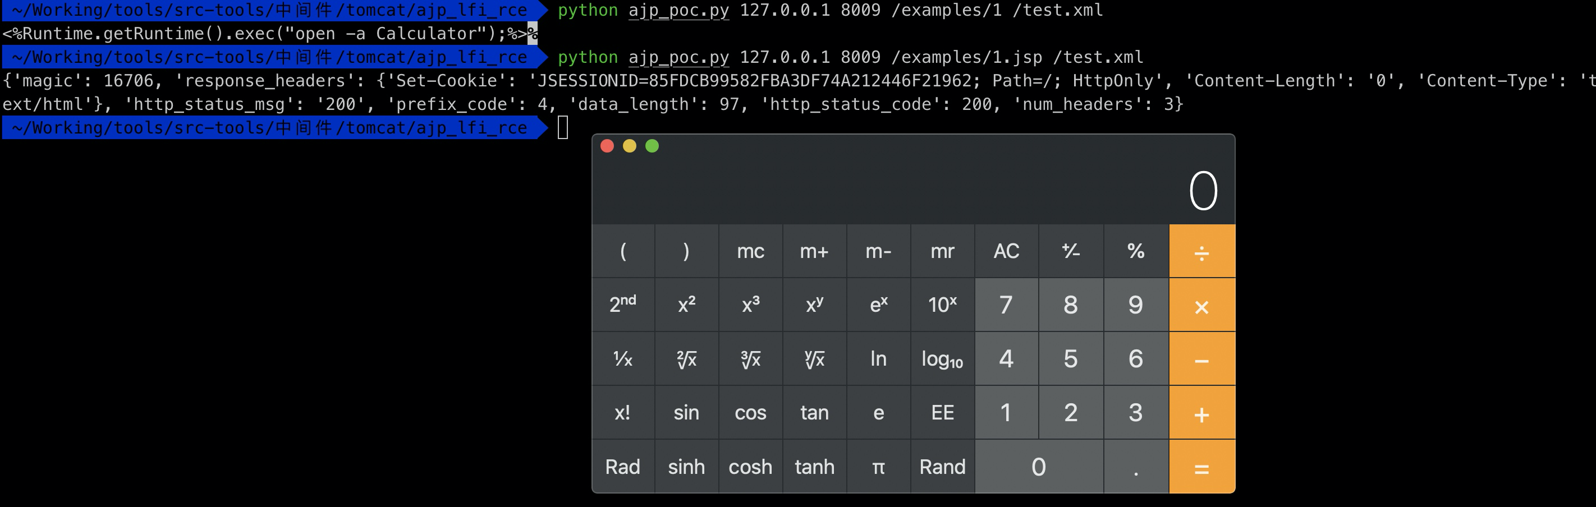The height and width of the screenshot is (507, 1596).
Task: Click the log base 10 key
Action: pyautogui.click(x=942, y=359)
